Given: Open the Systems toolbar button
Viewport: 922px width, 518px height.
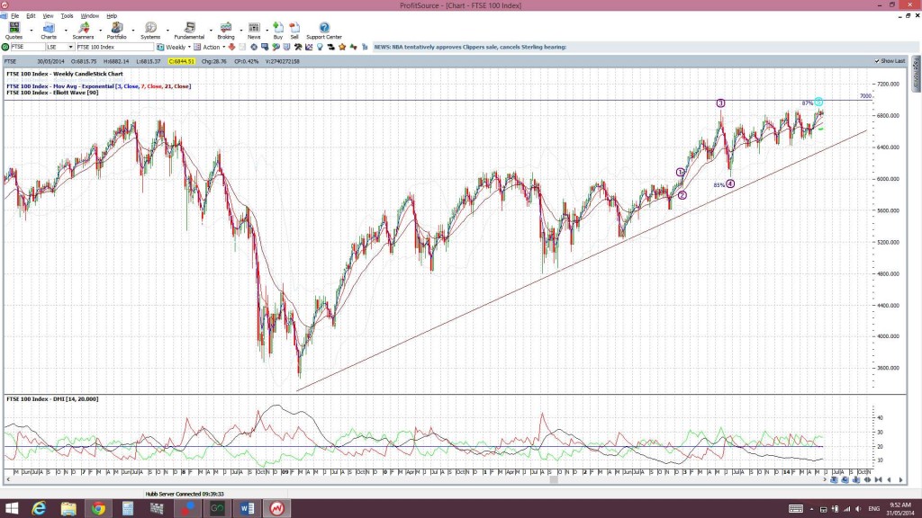Looking at the screenshot, I should click(x=150, y=31).
